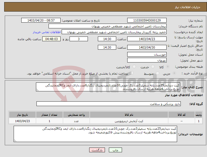
Task: Click the نام کالا column header
Action: pos(129,115)
